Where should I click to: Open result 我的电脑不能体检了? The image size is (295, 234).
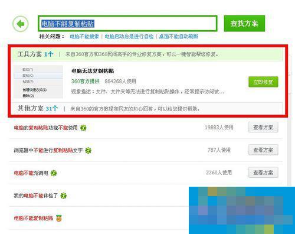(x=36, y=196)
